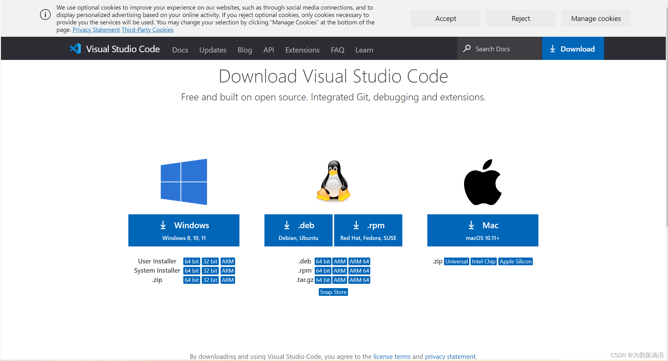Image resolution: width=668 pixels, height=361 pixels.
Task: Open the Extensions menu item
Action: tap(302, 50)
